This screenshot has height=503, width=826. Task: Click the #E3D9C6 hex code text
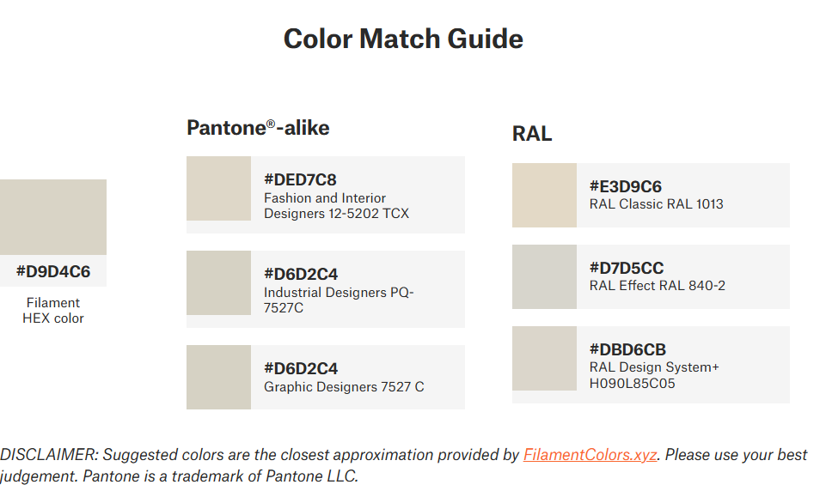click(x=626, y=186)
